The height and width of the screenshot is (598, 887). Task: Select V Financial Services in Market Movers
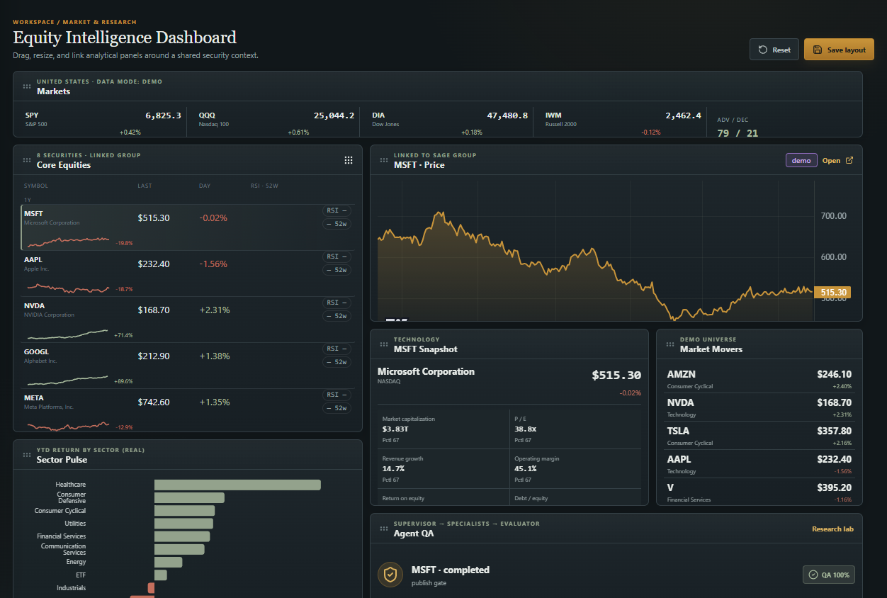[759, 492]
